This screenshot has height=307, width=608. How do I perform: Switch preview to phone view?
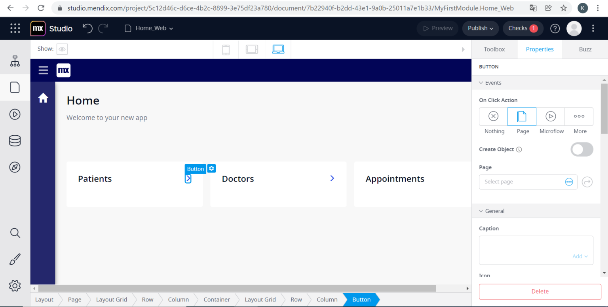pos(226,49)
